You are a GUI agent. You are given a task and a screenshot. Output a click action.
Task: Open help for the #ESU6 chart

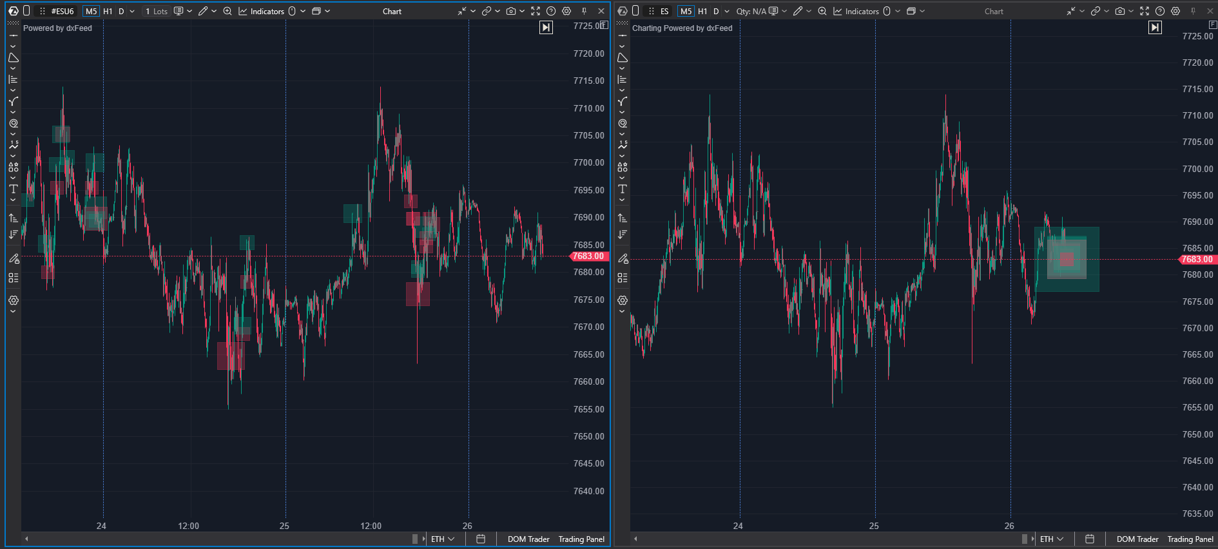tap(551, 11)
